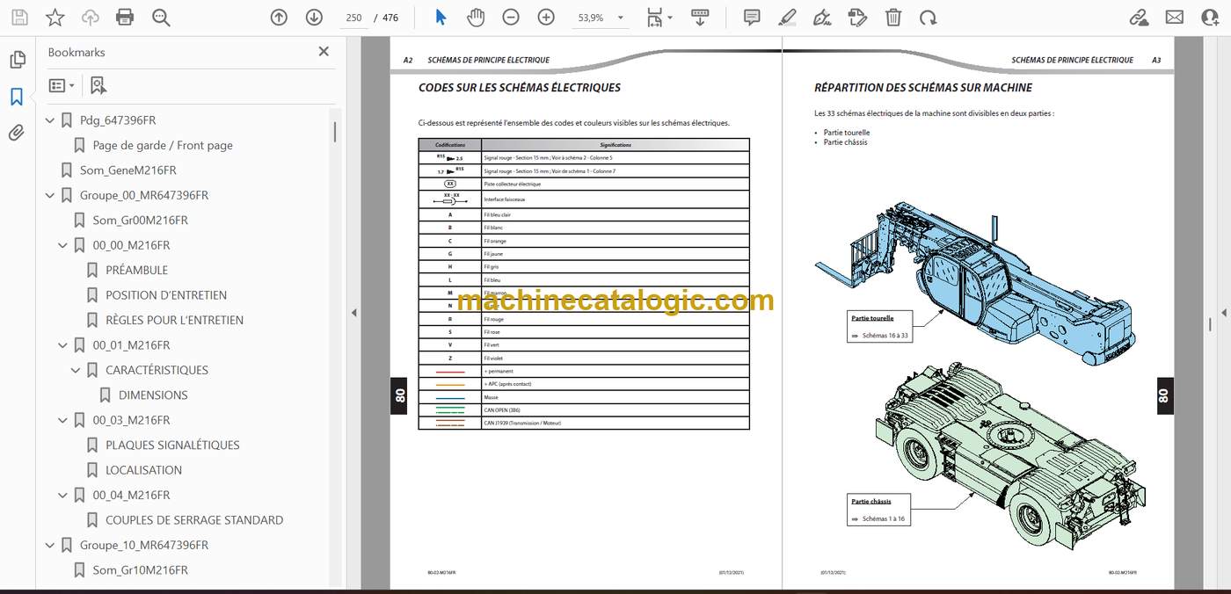Image resolution: width=1231 pixels, height=594 pixels.
Task: Add a comment with the note icon
Action: (x=752, y=17)
